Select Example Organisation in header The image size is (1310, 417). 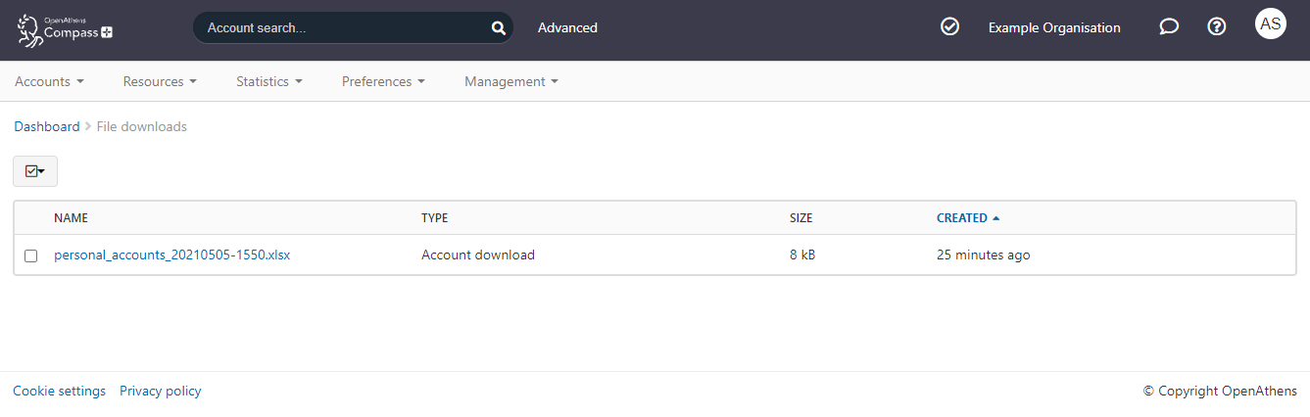(1053, 28)
